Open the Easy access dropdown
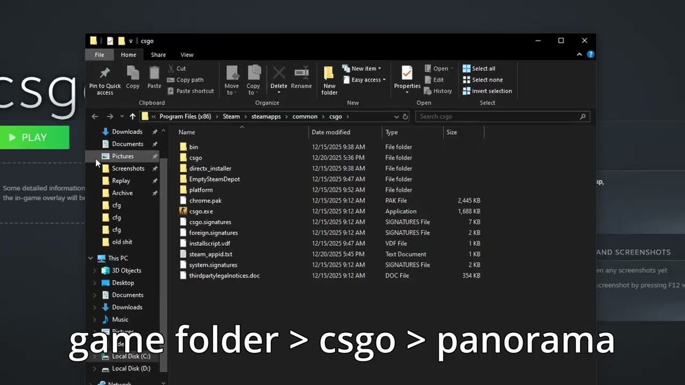Screen dimensions: 685x385 (x=363, y=80)
